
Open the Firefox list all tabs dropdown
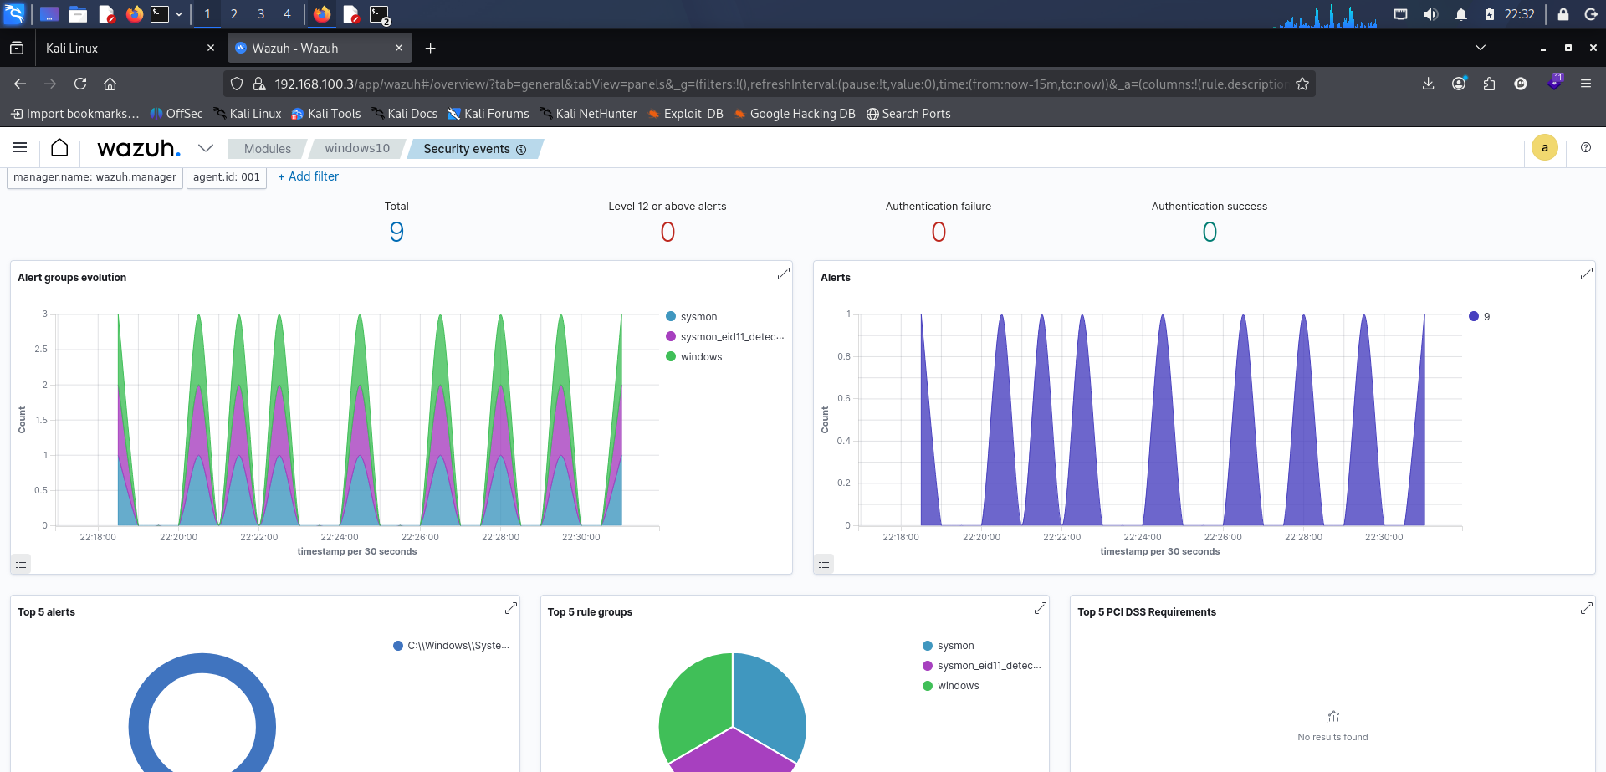coord(1481,48)
